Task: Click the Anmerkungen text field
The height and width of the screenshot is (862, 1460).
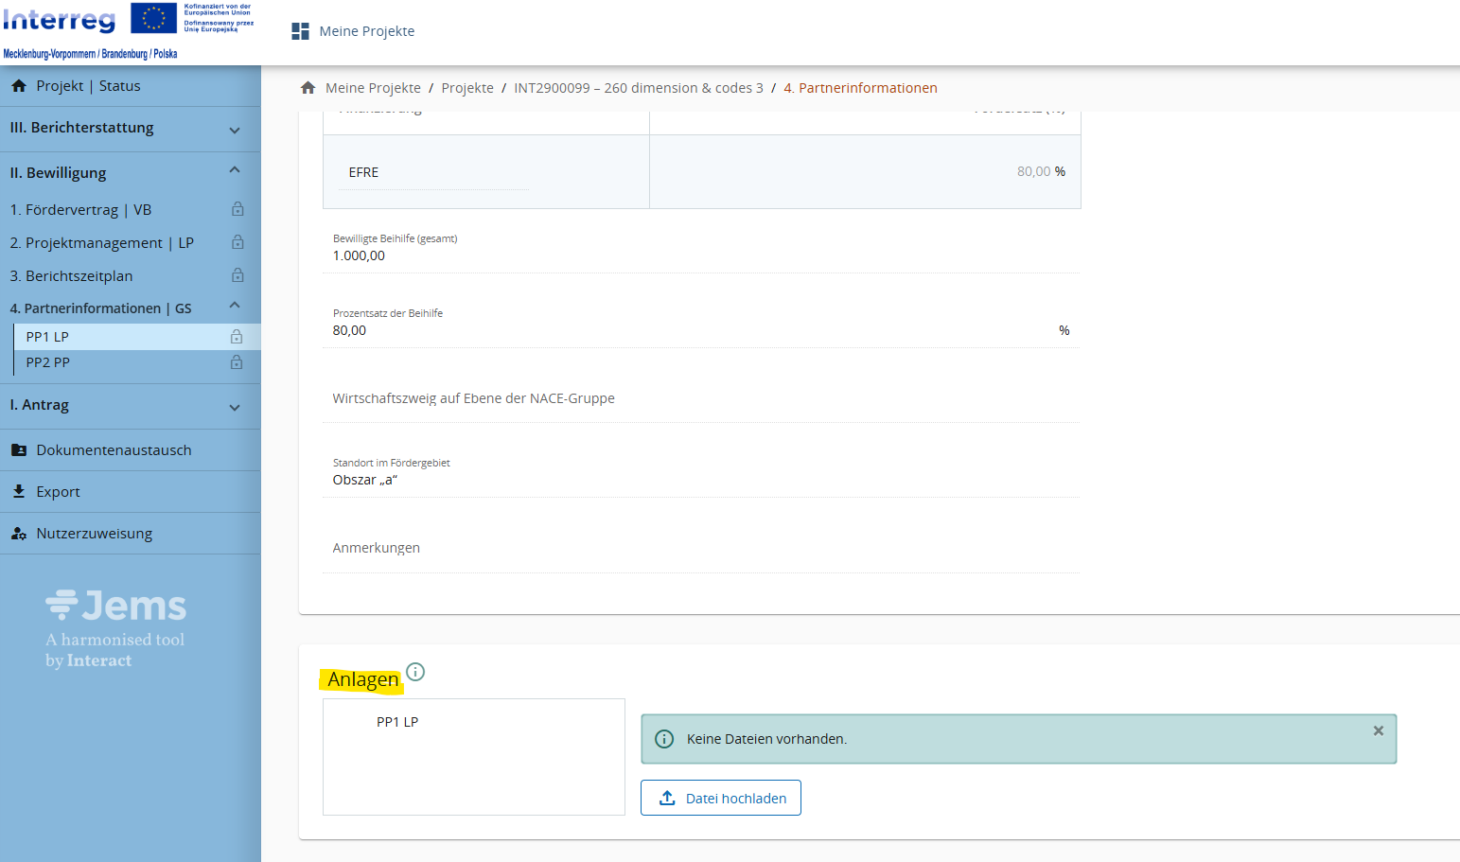Action: (700, 549)
